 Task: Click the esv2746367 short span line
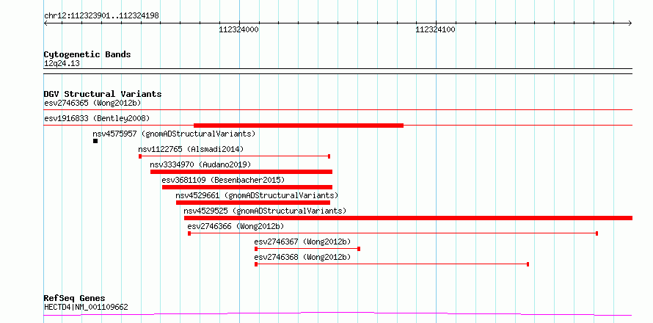(307, 249)
